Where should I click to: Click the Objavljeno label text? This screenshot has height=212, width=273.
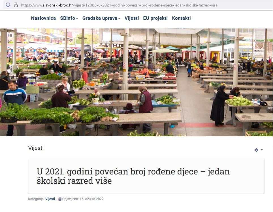[x=71, y=199]
